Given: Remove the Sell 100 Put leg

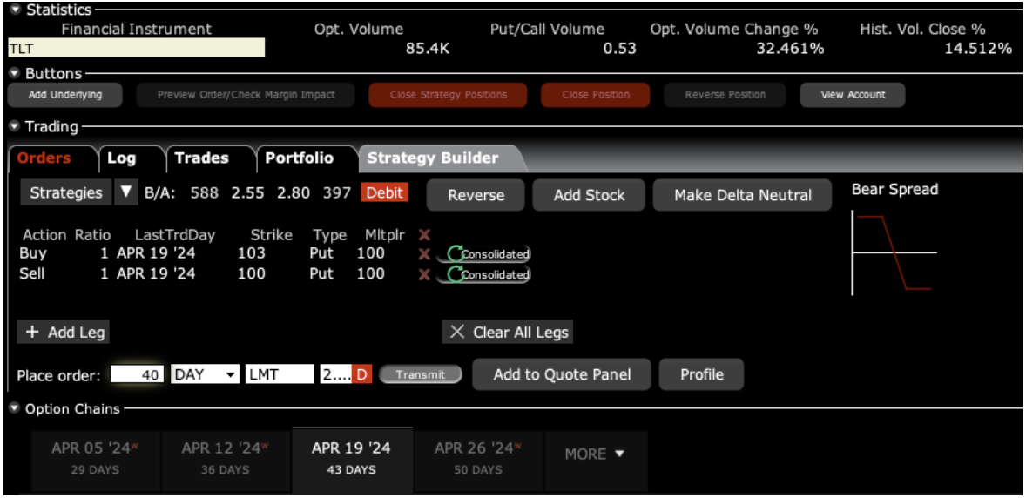Looking at the screenshot, I should pos(424,274).
